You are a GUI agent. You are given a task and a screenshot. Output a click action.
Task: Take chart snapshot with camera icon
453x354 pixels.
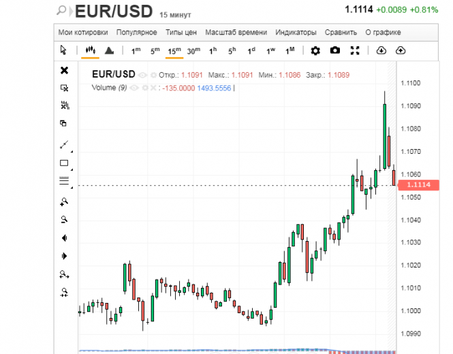coord(335,50)
